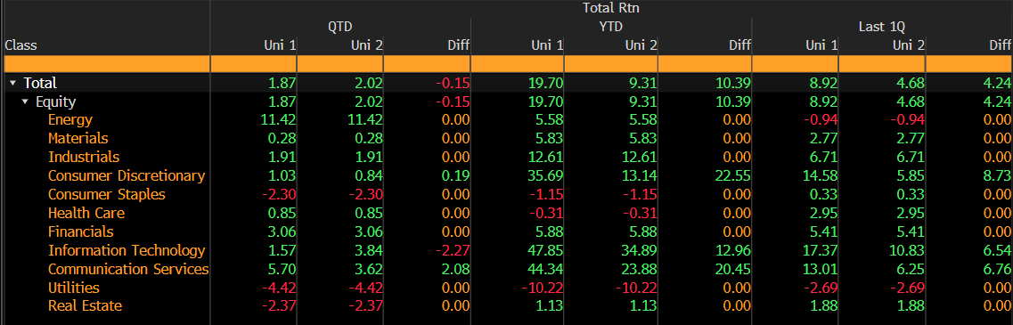
Task: Select Communication Services YTD Diff 20.45
Action: click(734, 270)
